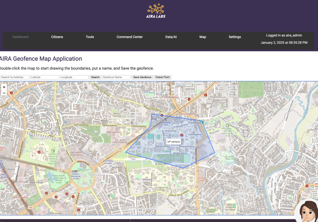Screen dimensions: 318x222
Task: Click Check Point button
Action: pos(162,77)
